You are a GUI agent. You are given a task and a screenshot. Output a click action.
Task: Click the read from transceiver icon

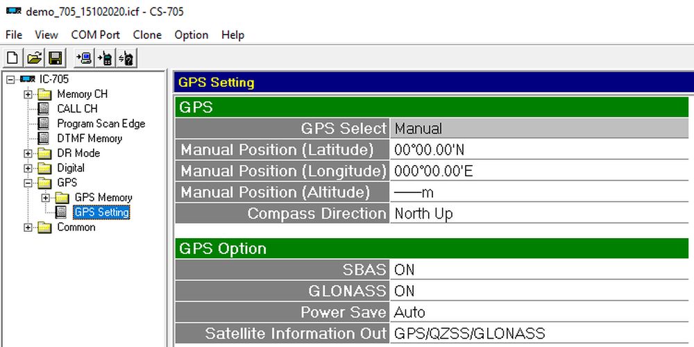(83, 58)
